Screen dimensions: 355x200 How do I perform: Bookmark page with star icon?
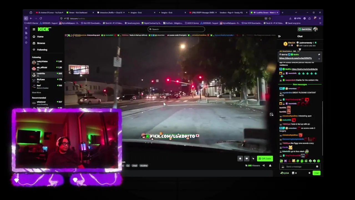[270, 18]
